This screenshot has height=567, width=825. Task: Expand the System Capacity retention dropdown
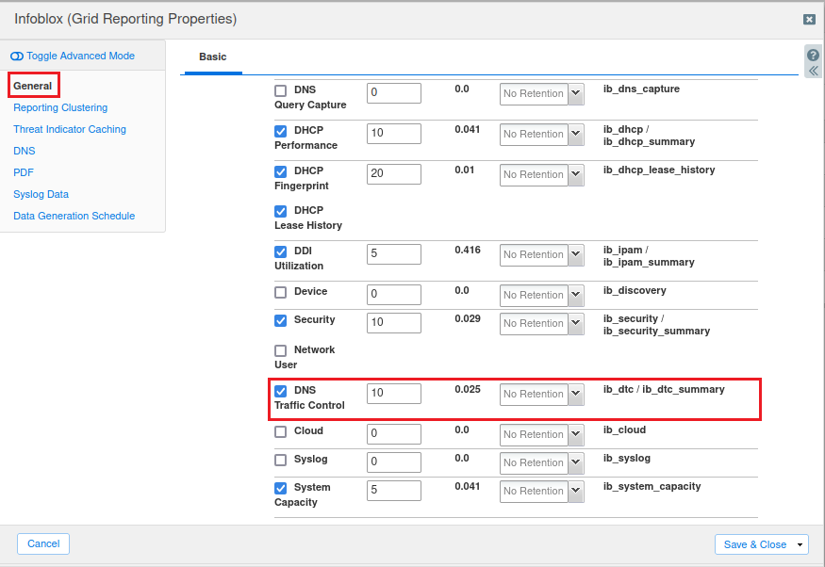[576, 491]
